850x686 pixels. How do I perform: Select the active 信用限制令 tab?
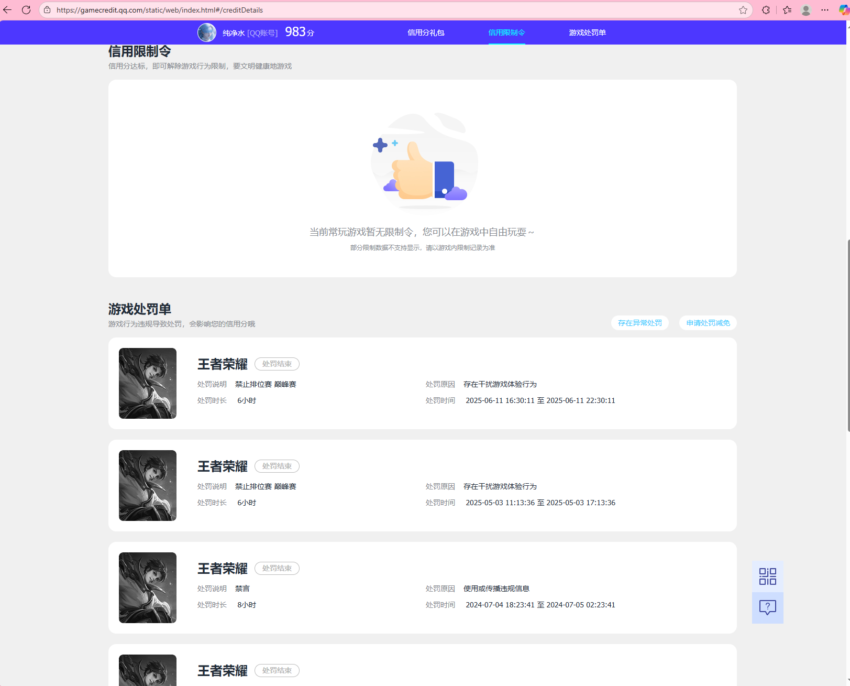pos(506,32)
